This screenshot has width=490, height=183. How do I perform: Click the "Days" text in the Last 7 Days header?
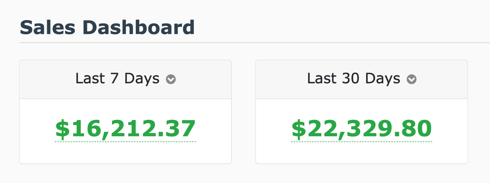tap(142, 79)
